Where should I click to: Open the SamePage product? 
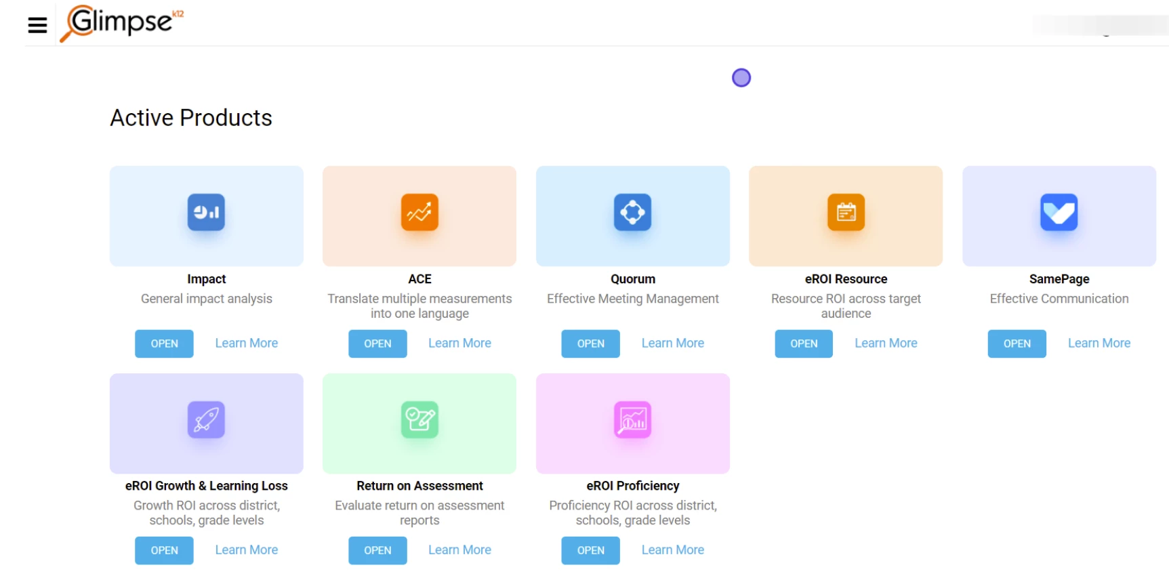[1017, 344]
